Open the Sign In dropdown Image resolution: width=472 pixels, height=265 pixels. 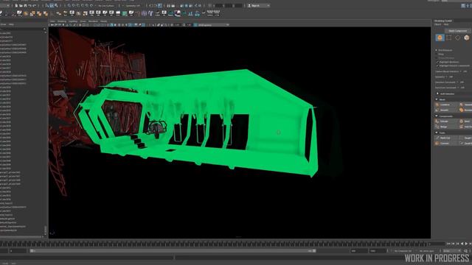coord(259,5)
